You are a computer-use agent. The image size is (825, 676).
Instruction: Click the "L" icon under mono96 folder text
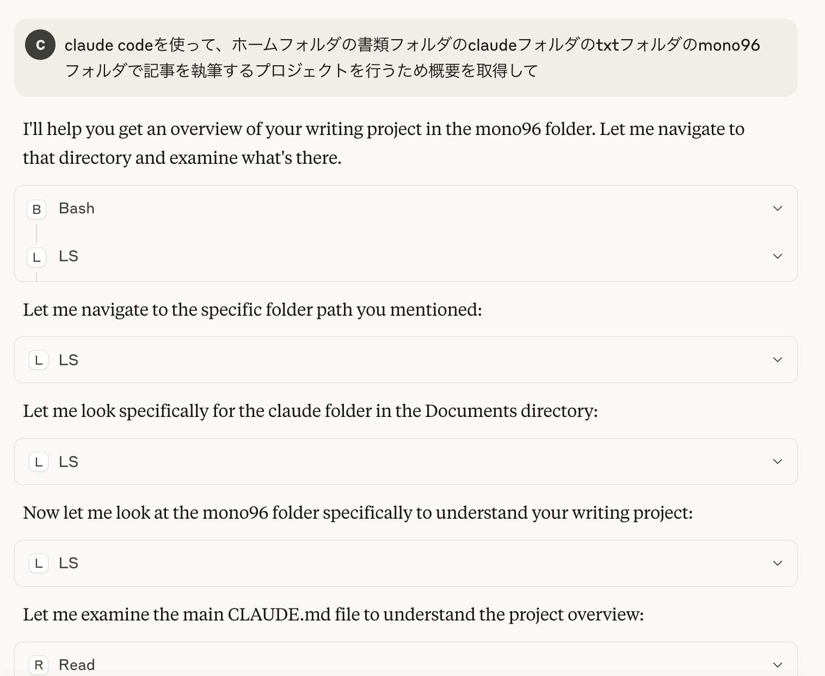tap(39, 563)
